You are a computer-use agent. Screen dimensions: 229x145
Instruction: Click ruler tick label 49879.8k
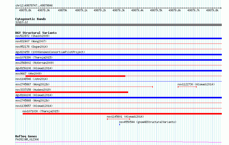click(212, 10)
